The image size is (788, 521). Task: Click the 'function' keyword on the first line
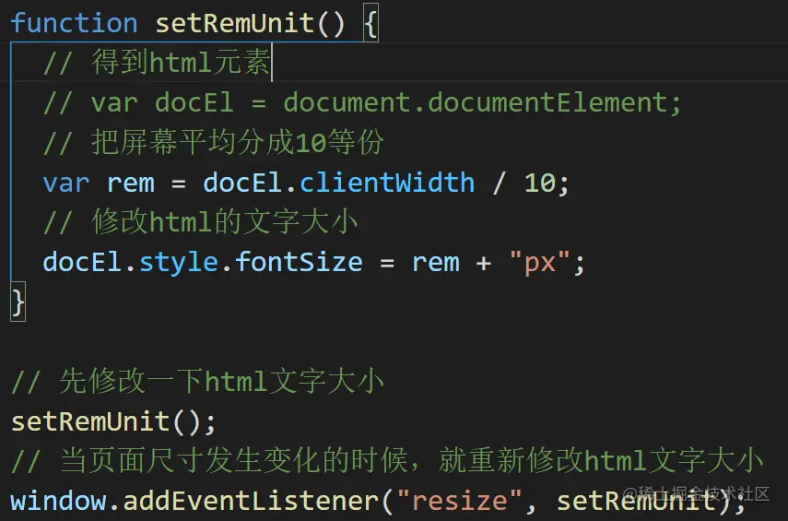(74, 23)
